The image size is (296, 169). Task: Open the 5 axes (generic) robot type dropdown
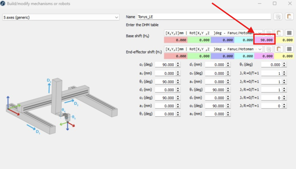click(61, 17)
